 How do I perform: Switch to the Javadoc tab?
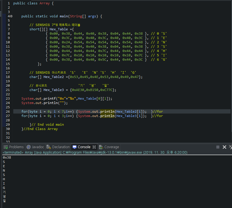pos(35,147)
